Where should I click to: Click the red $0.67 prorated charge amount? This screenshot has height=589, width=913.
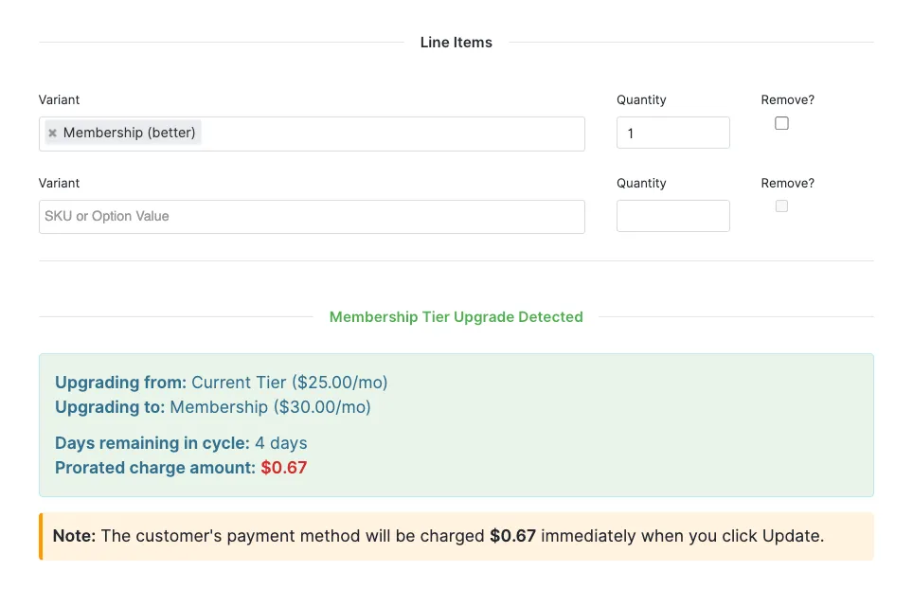tap(283, 468)
